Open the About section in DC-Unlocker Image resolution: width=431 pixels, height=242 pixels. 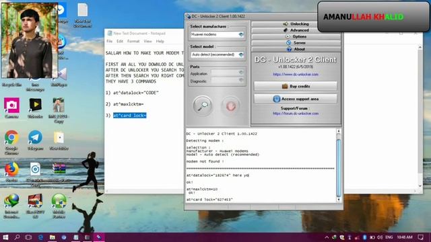point(296,49)
